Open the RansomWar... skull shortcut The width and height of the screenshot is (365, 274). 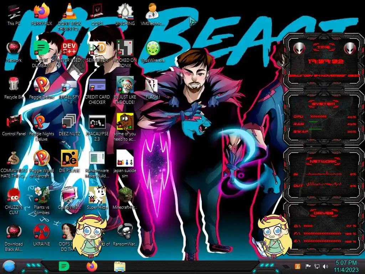click(125, 235)
